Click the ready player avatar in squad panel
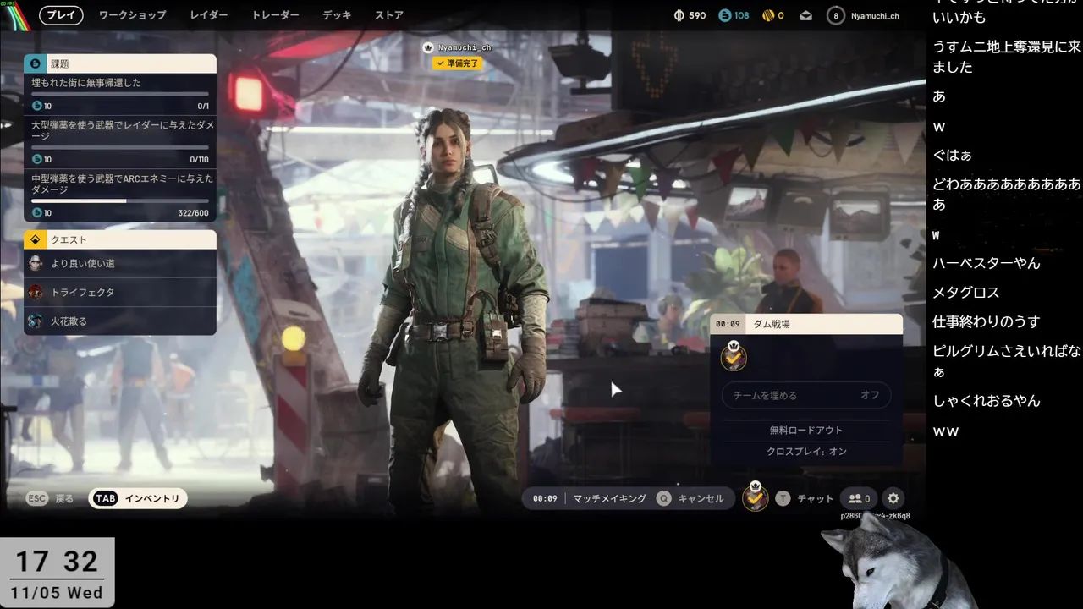Viewport: 1083px width, 609px height. [x=734, y=357]
